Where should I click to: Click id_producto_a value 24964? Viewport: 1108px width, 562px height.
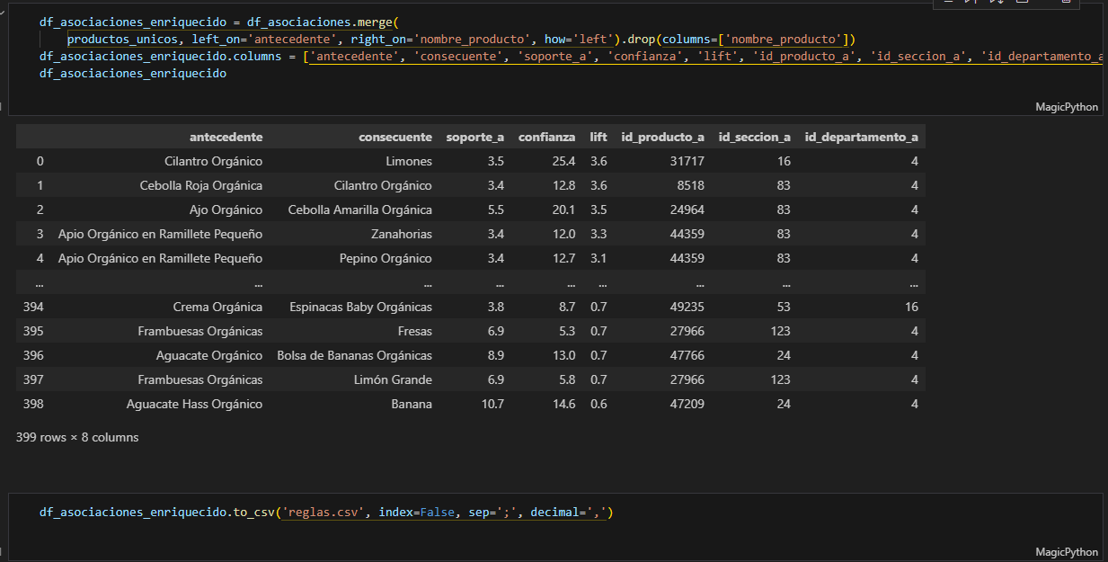(687, 210)
